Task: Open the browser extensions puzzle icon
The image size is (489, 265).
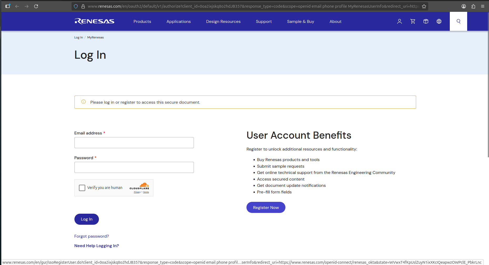Action: 473,6
